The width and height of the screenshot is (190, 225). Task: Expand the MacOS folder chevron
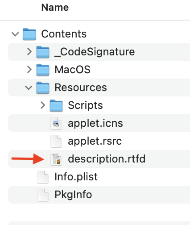click(29, 70)
